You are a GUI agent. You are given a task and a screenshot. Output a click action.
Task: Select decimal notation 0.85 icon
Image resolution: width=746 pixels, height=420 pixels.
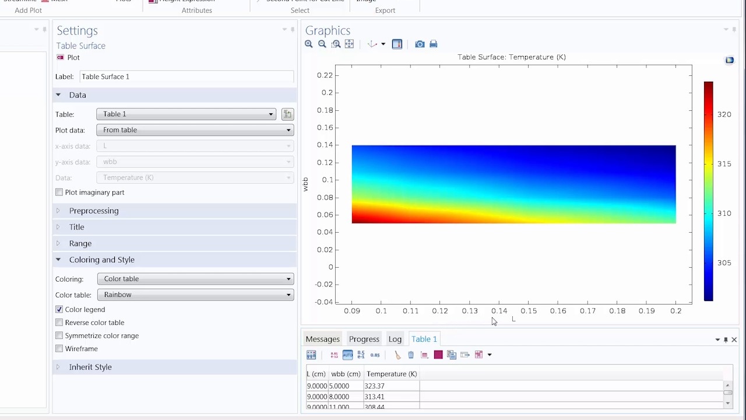pos(375,355)
